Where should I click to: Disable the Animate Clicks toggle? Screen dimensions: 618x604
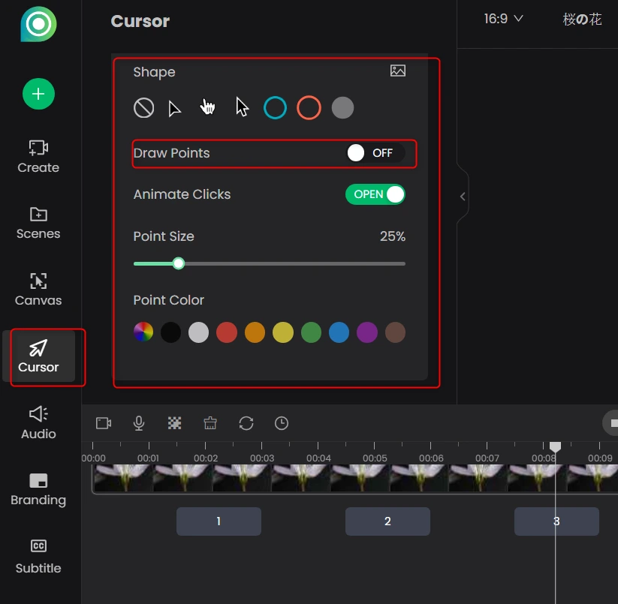(375, 194)
